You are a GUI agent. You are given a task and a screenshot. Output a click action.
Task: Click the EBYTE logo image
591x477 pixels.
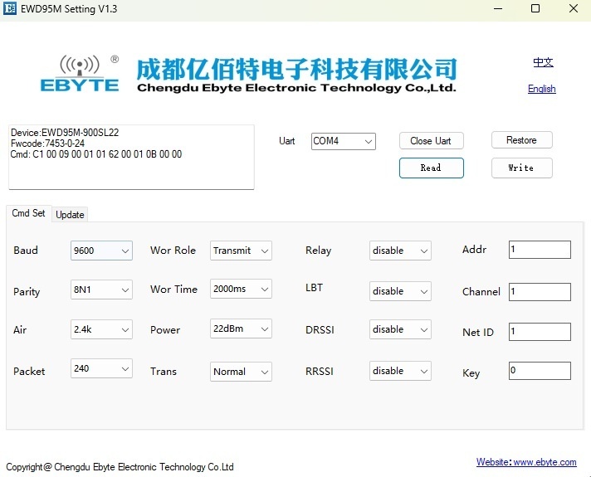pyautogui.click(x=80, y=74)
